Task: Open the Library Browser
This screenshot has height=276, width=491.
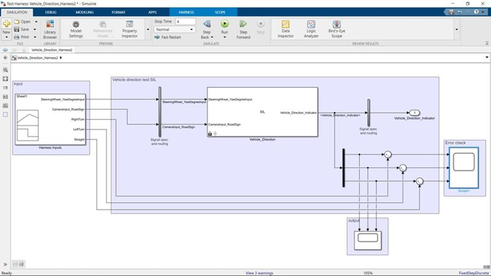Action: click(x=50, y=29)
